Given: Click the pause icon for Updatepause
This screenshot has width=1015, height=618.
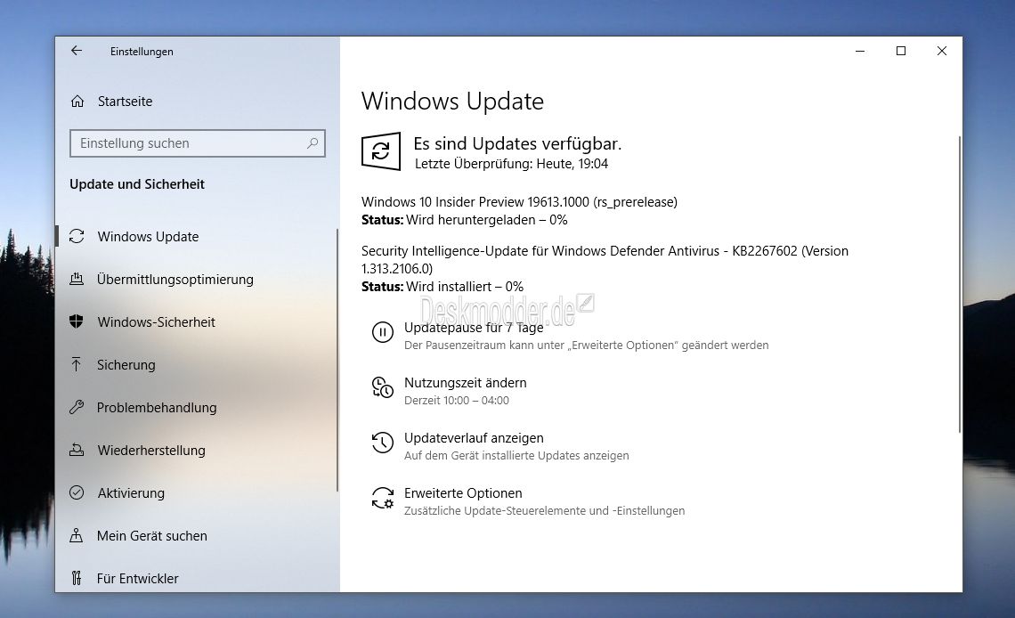Looking at the screenshot, I should point(383,332).
